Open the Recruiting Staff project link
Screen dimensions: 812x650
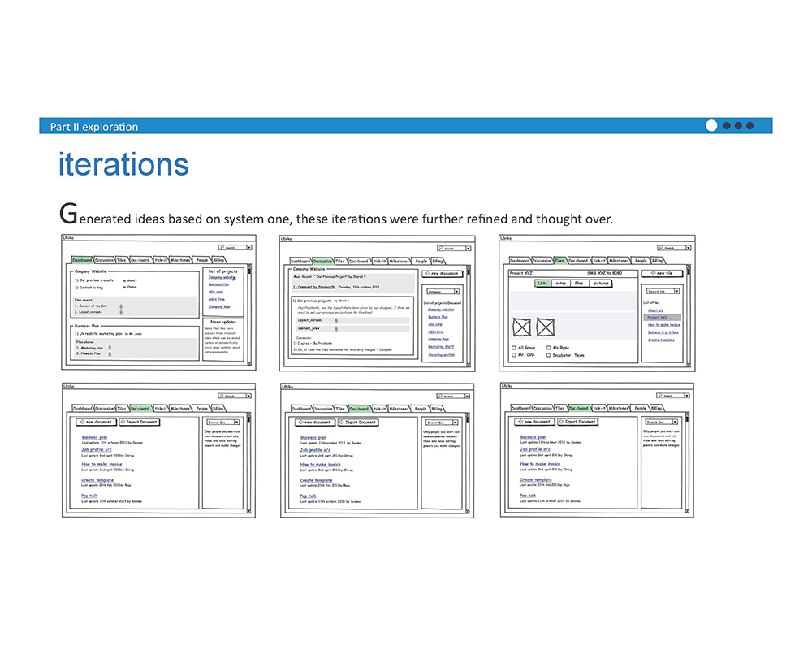(441, 347)
